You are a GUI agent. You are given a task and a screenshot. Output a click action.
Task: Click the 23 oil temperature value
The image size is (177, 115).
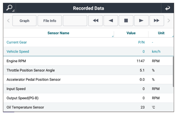pyautogui.click(x=143, y=107)
